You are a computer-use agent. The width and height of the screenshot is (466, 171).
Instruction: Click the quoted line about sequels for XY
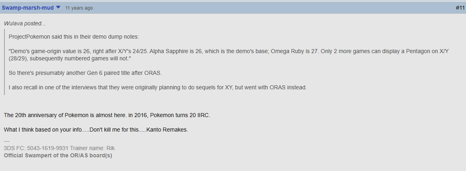[158, 87]
